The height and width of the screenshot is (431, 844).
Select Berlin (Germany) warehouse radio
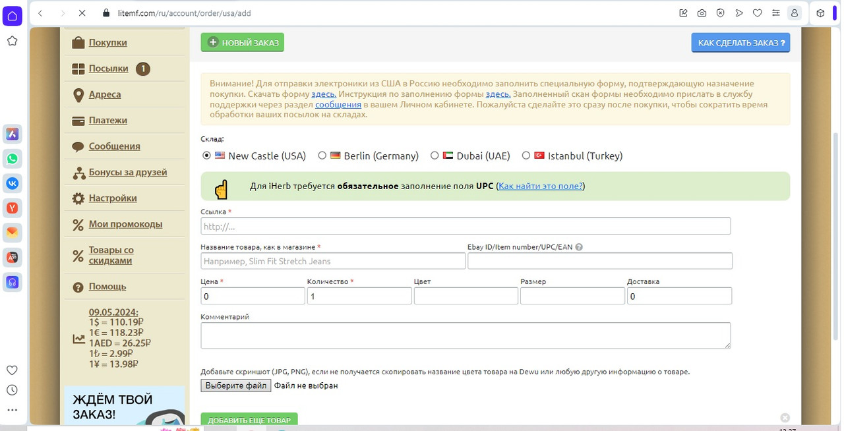coord(322,156)
